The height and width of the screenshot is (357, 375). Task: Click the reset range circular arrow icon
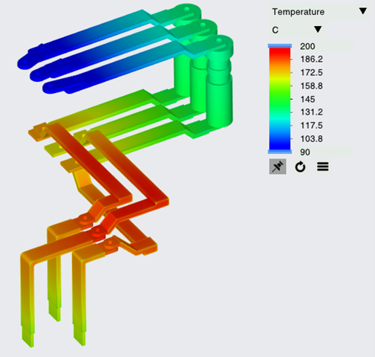300,167
